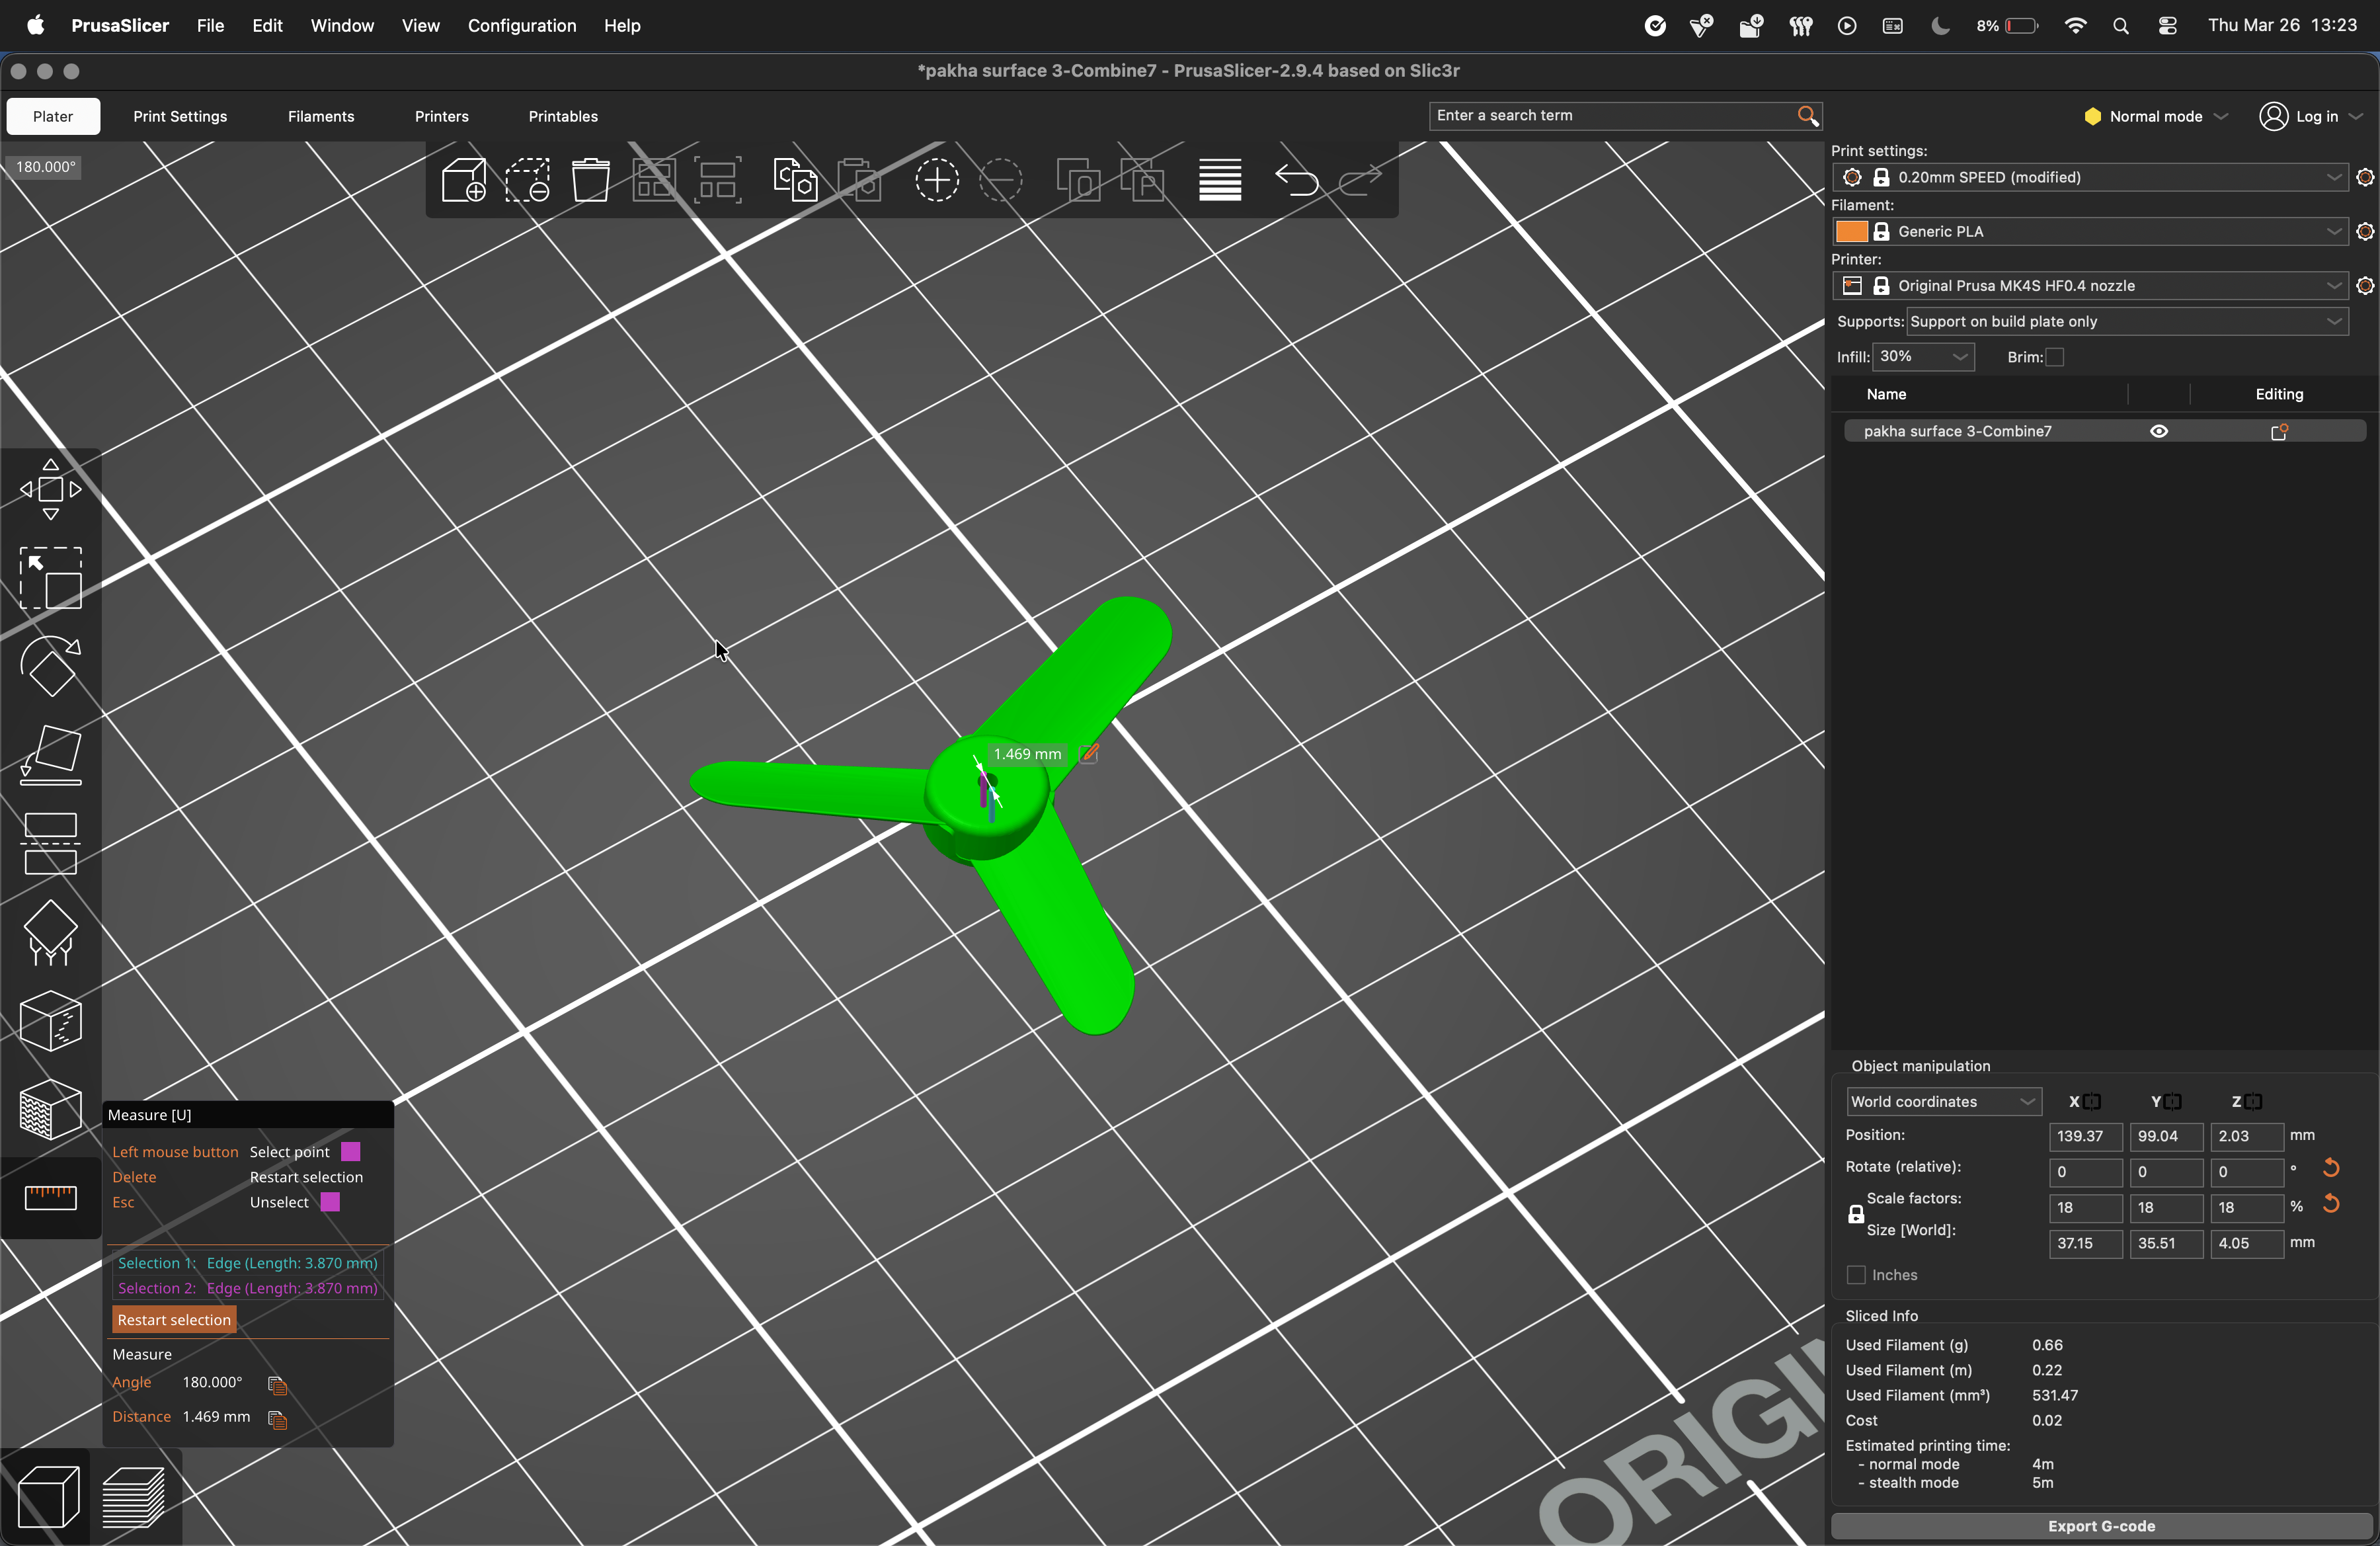Image resolution: width=2380 pixels, height=1546 pixels.
Task: Switch to the Print Settings tab
Action: (x=180, y=116)
